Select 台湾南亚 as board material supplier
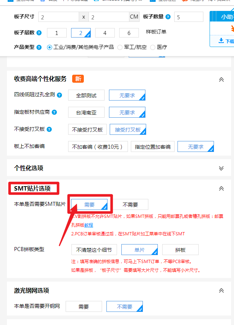The height and width of the screenshot is (325, 234). (86, 112)
